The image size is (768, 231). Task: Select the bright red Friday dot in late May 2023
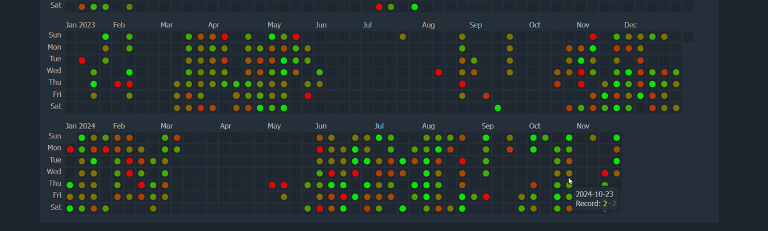[308, 96]
